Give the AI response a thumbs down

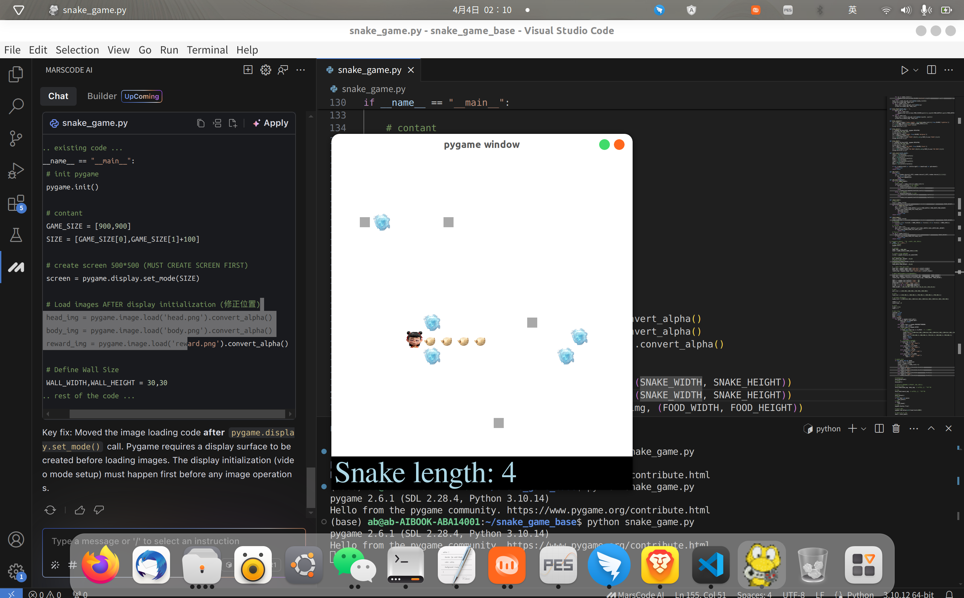pyautogui.click(x=98, y=510)
